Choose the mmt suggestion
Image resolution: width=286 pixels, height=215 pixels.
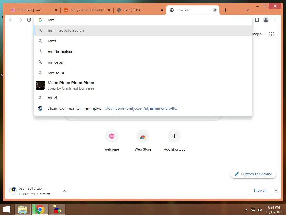[x=143, y=41]
